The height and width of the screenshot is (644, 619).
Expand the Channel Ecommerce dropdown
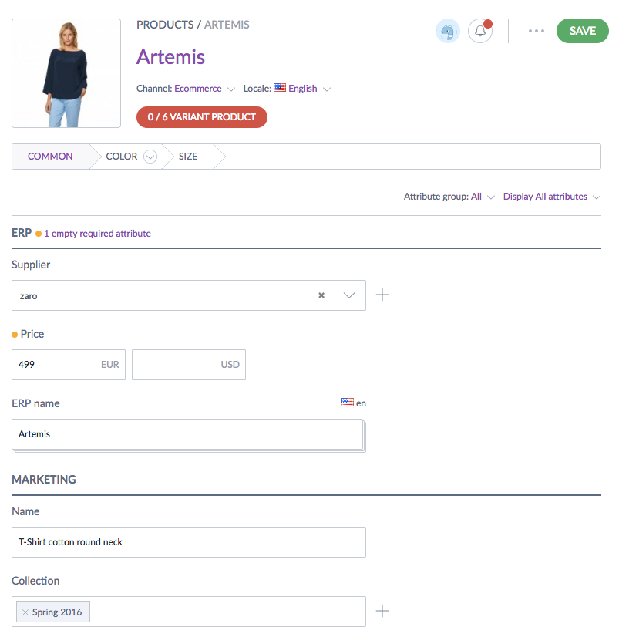click(231, 89)
